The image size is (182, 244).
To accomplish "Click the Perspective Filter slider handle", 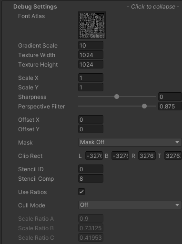I will [144, 106].
